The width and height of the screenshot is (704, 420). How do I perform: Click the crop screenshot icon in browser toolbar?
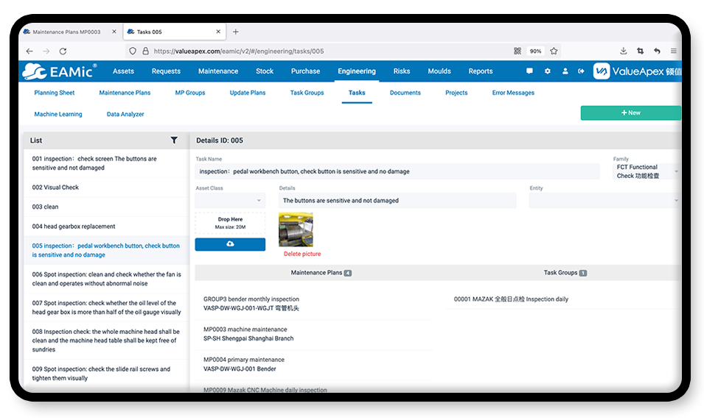click(641, 51)
